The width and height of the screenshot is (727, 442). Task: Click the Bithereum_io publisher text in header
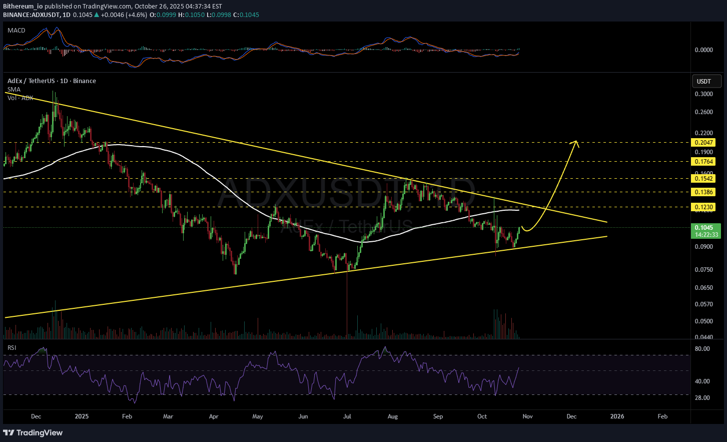pyautogui.click(x=23, y=6)
